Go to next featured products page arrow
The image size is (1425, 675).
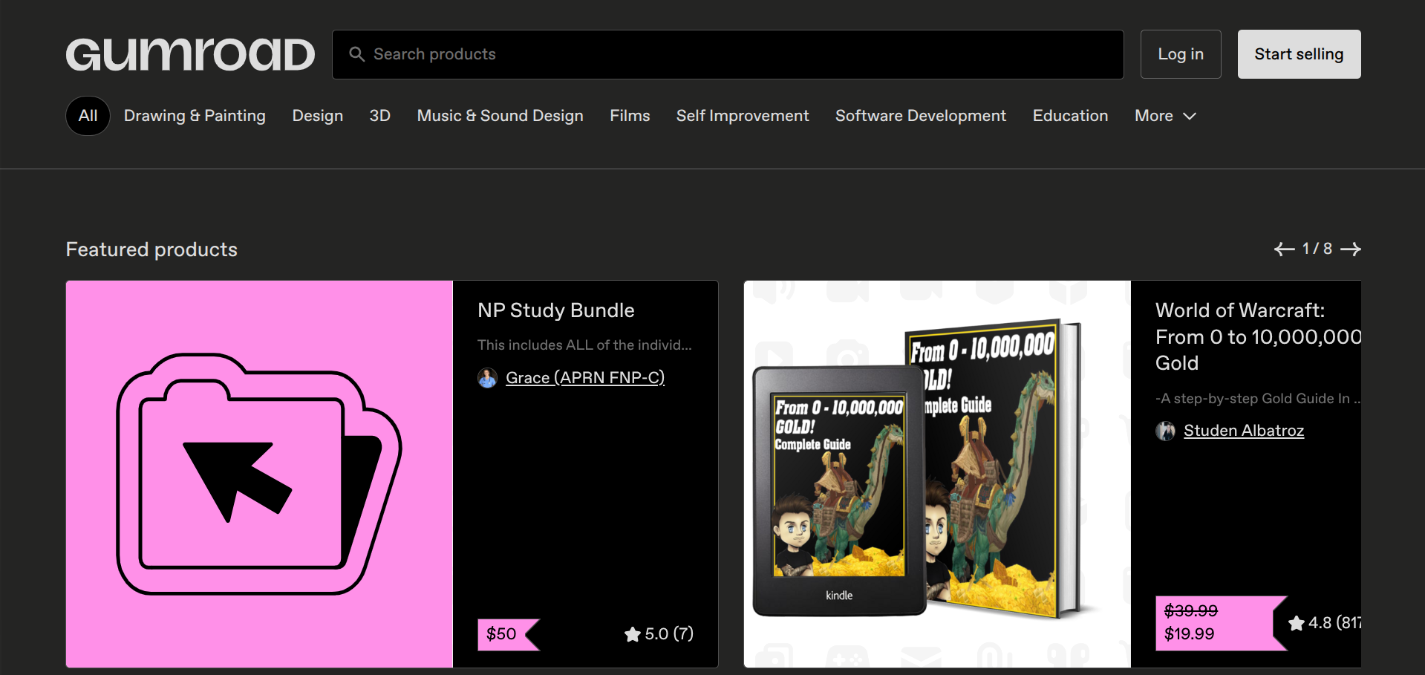point(1351,250)
